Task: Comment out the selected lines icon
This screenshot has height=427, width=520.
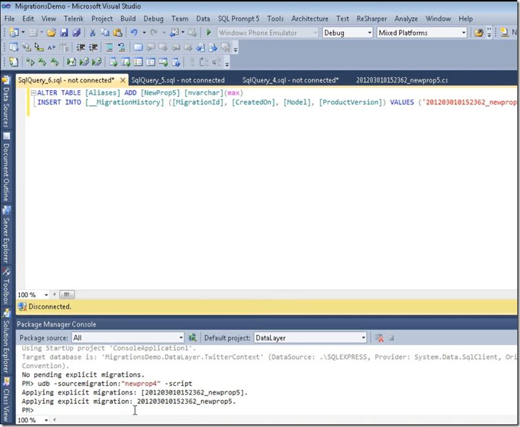Action: (109, 47)
